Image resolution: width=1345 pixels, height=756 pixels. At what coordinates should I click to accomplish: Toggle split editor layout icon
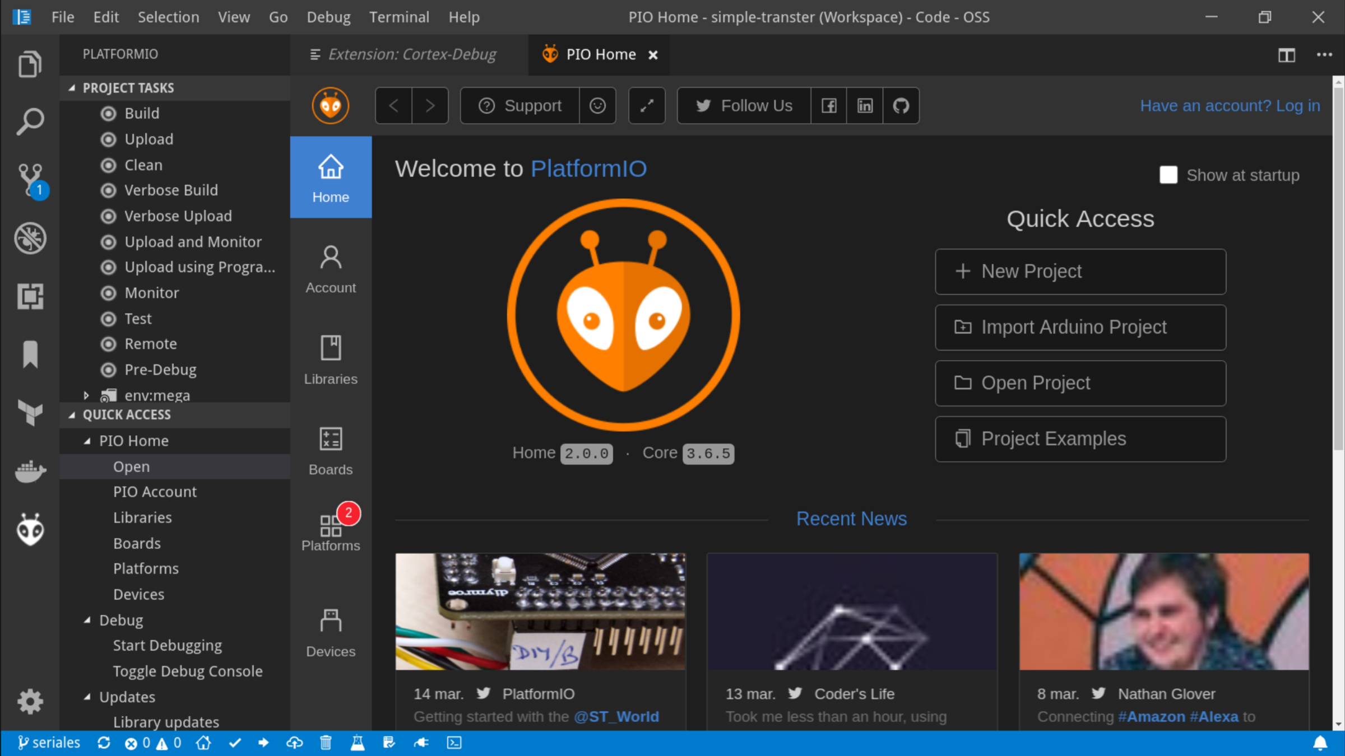click(1286, 55)
